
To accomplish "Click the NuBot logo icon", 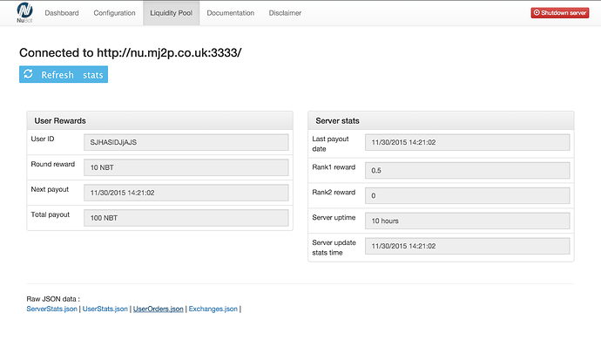I will point(24,12).
